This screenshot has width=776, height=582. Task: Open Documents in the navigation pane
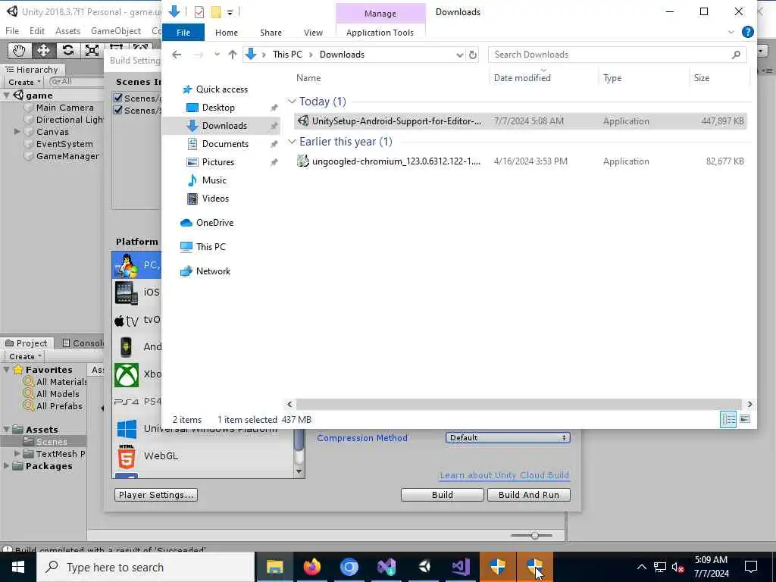[x=225, y=143]
